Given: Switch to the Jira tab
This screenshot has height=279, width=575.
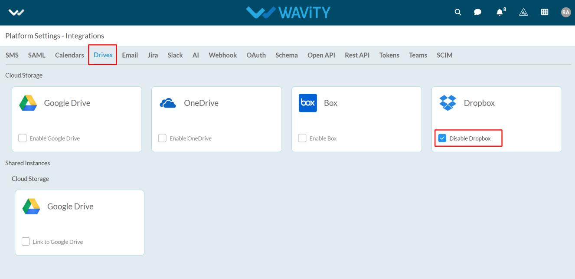Looking at the screenshot, I should tap(153, 55).
